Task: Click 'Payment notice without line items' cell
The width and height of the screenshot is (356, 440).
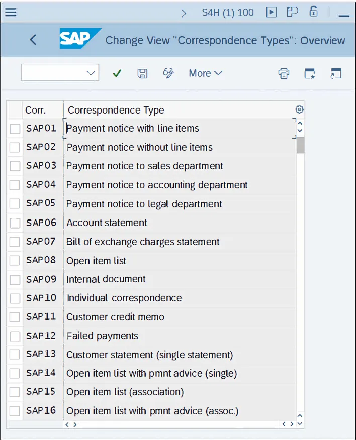Action: [180, 147]
